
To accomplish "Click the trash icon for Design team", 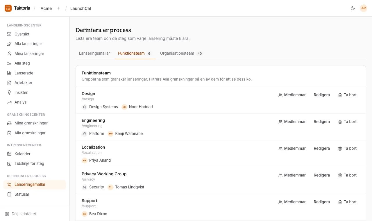I will coord(340,95).
